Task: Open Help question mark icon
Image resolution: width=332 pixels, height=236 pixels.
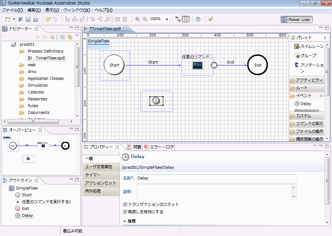Action: 198,19
